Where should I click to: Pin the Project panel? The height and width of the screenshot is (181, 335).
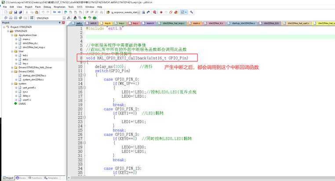point(60,23)
